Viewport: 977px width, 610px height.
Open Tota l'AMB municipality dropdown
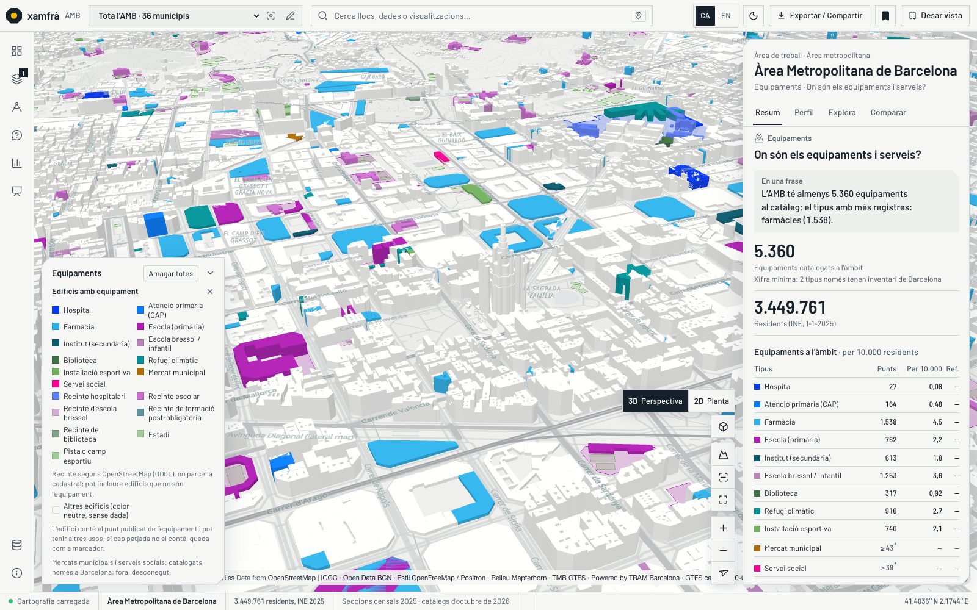point(179,16)
